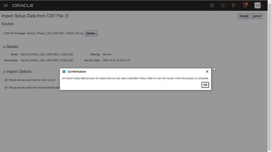Confirm with the OK button

[205, 85]
